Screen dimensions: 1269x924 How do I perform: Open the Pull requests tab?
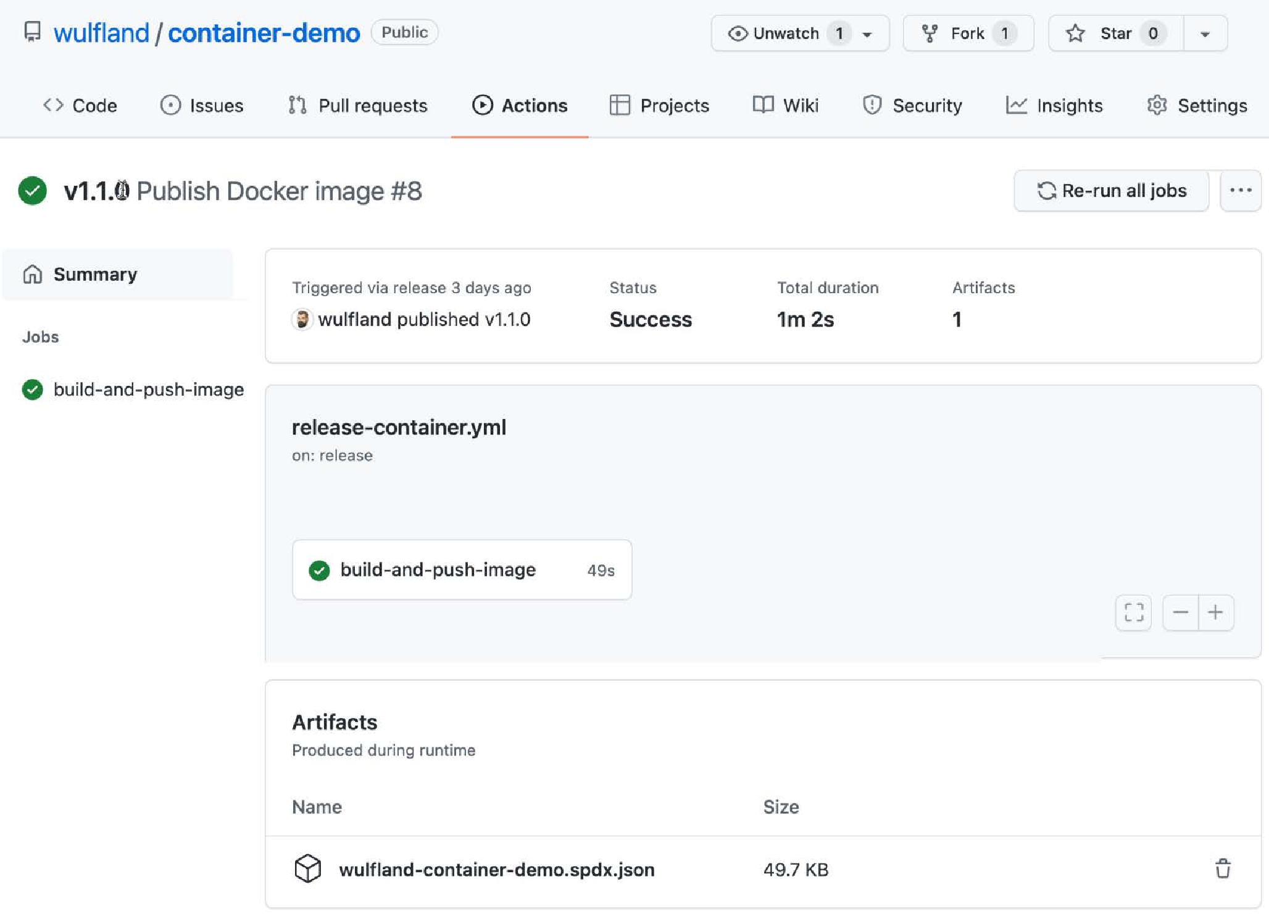(358, 106)
